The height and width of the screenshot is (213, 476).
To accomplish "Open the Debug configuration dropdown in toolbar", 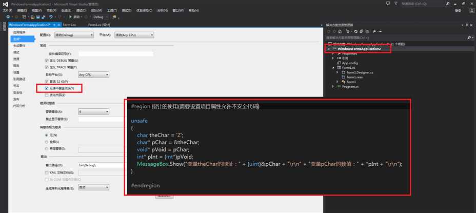I will tap(100, 17).
